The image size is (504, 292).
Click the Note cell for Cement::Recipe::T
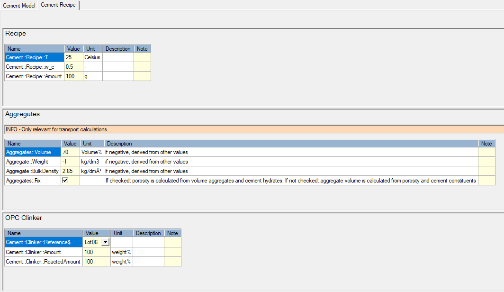click(x=142, y=57)
